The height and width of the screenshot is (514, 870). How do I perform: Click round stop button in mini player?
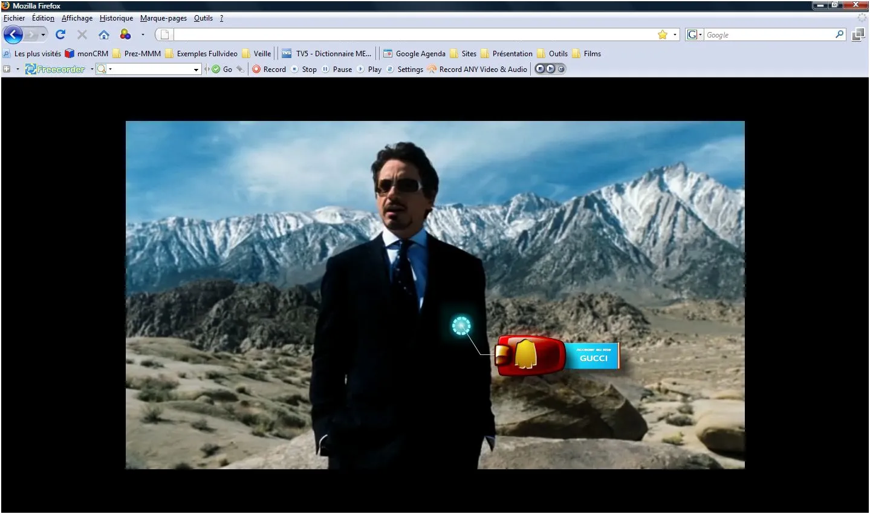click(x=540, y=69)
